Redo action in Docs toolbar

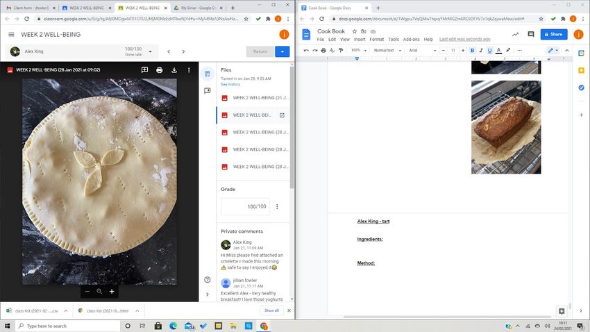click(314, 50)
